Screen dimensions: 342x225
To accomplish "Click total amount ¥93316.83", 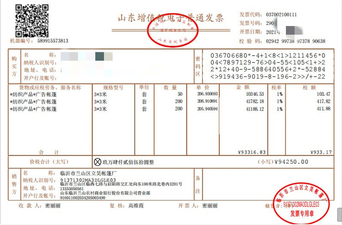I will coord(252,152).
